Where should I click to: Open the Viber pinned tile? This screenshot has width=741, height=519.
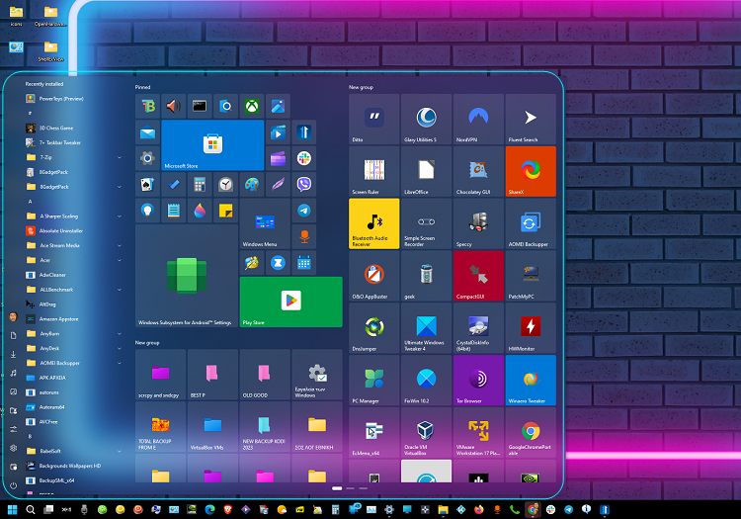coord(304,184)
